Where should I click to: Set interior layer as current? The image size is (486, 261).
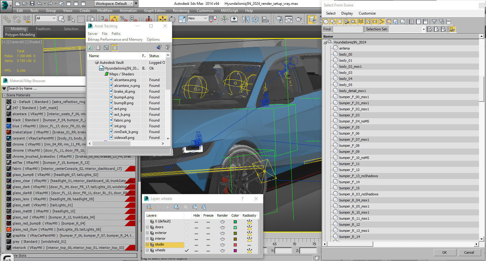pos(187,239)
